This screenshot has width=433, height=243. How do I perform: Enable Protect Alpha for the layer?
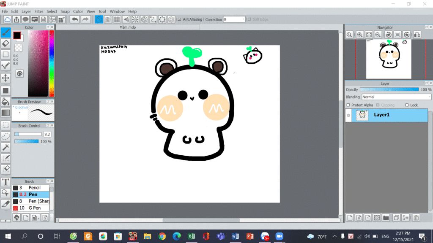tap(348, 105)
